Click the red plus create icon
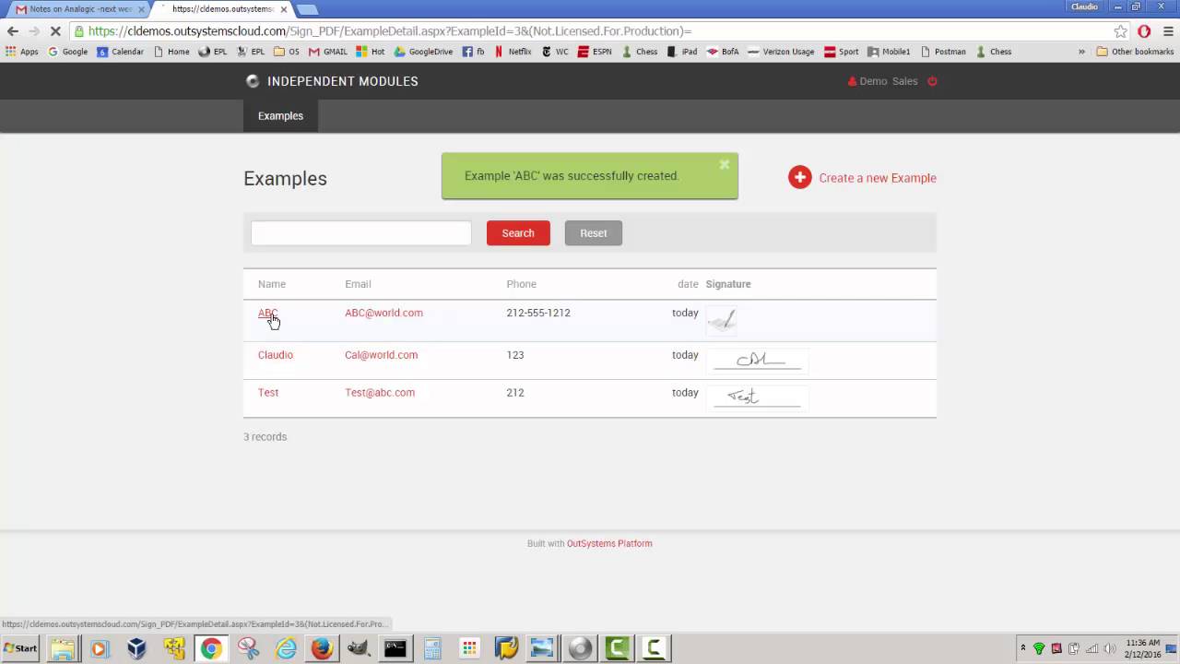 (x=800, y=178)
